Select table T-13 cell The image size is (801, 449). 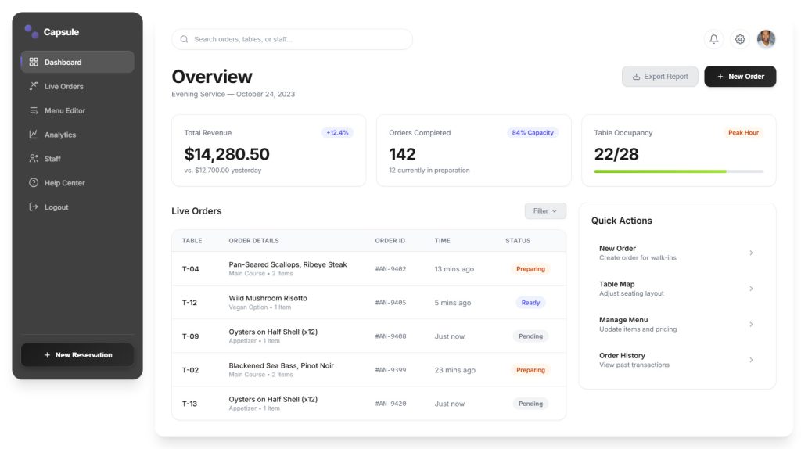coord(189,404)
